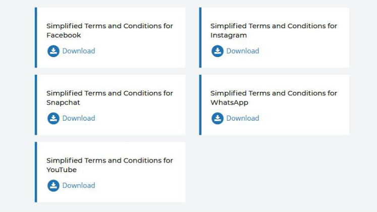Click the blue accent bar on Facebook card
377x212 pixels.
point(36,37)
